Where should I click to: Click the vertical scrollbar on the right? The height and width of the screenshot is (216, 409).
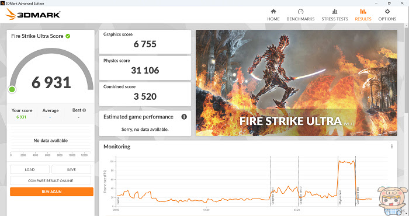coord(407,71)
